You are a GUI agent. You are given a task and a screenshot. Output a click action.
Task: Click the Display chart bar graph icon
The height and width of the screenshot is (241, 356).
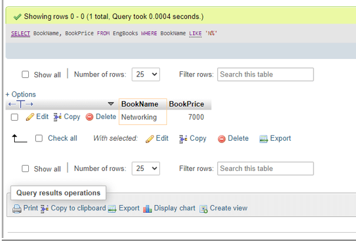point(147,209)
